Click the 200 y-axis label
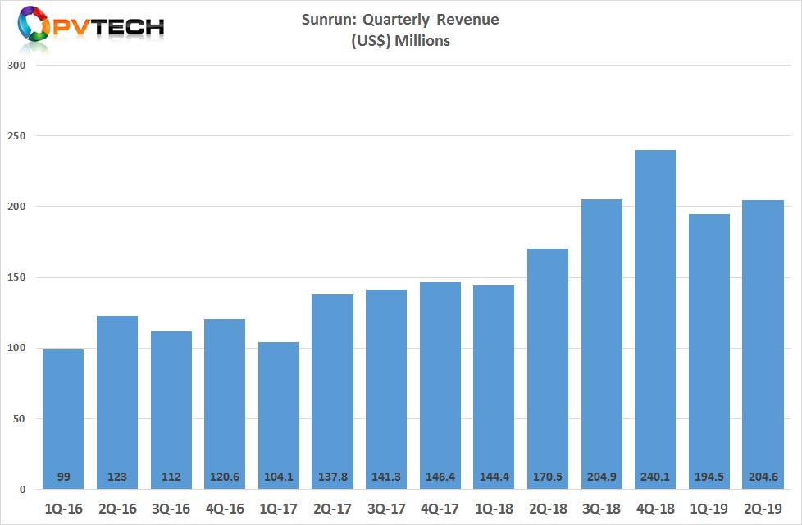The image size is (802, 525). pyautogui.click(x=16, y=207)
